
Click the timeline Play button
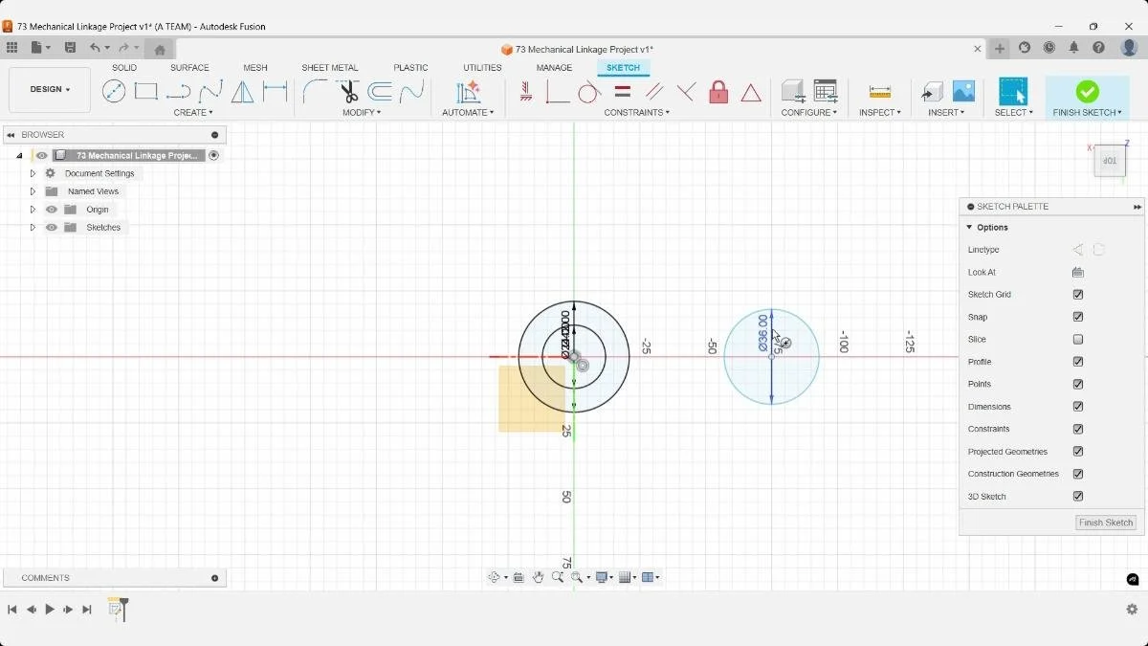pyautogui.click(x=50, y=610)
